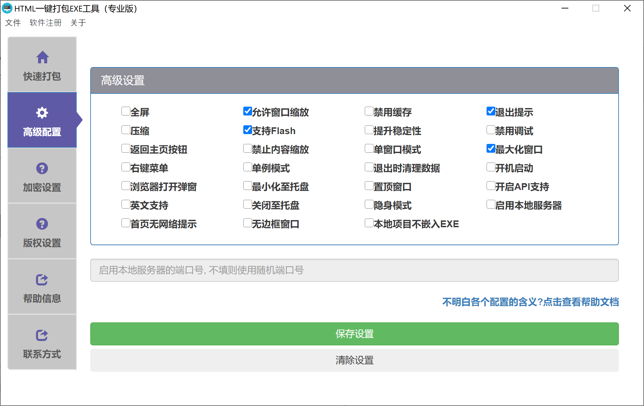Check 无边框窗口 option
This screenshot has width=644, height=406.
point(248,223)
